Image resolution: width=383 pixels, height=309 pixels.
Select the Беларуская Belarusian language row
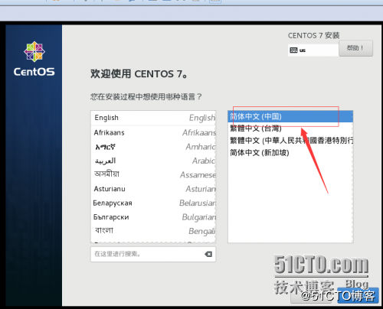click(153, 203)
